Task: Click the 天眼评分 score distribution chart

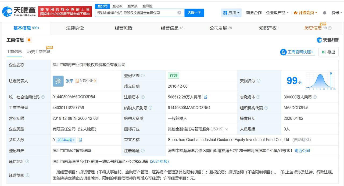Action: [x=321, y=81]
